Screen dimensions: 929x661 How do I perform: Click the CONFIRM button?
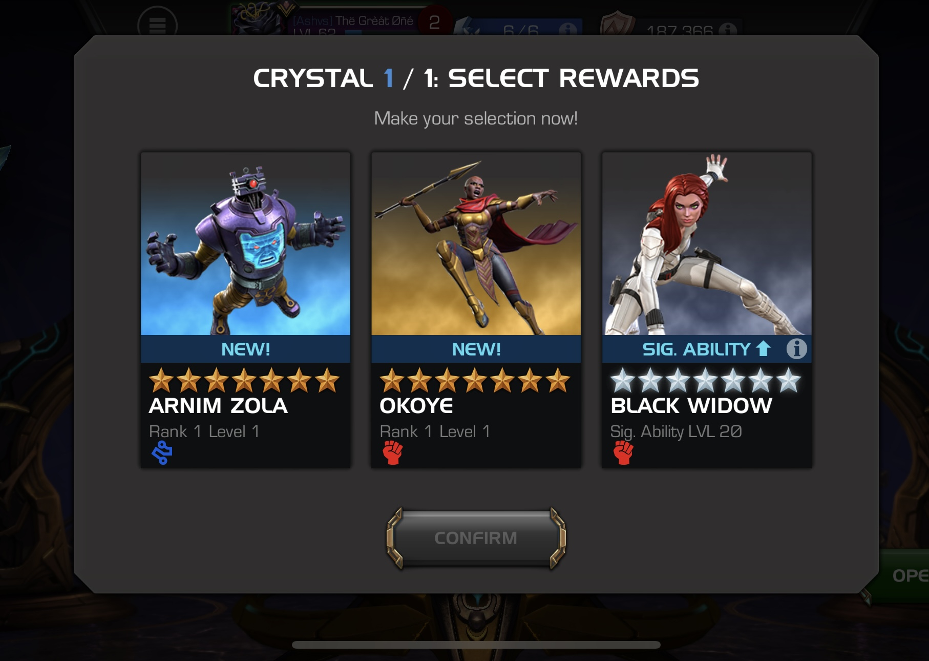[476, 538]
